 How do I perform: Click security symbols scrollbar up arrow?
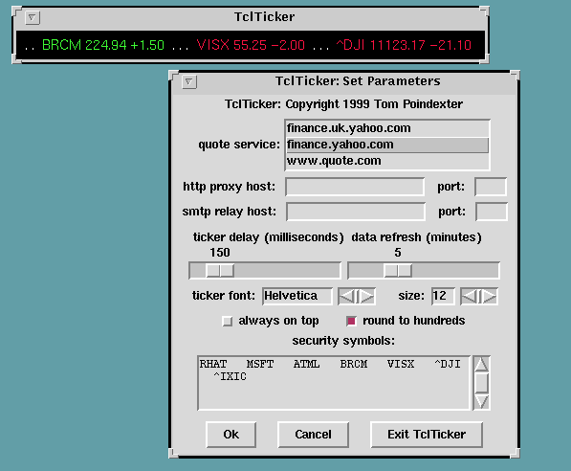pyautogui.click(x=481, y=365)
